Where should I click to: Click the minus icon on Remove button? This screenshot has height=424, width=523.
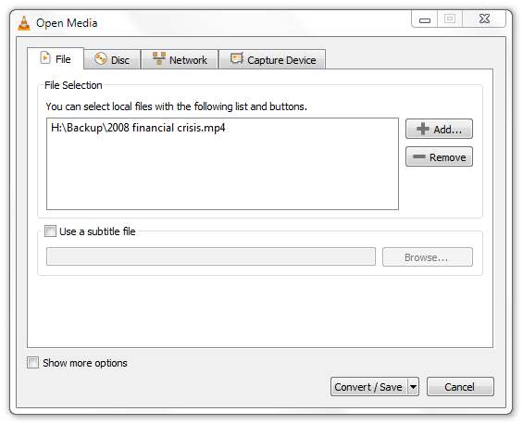click(x=419, y=156)
